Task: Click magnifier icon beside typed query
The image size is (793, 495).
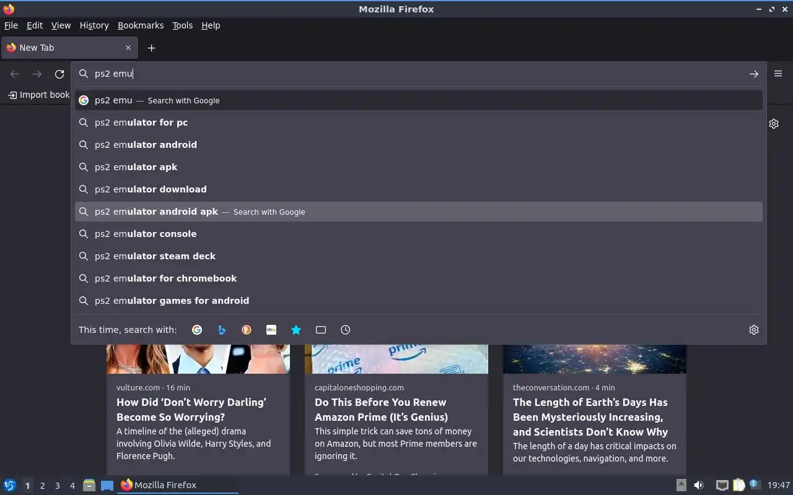Action: (x=84, y=74)
